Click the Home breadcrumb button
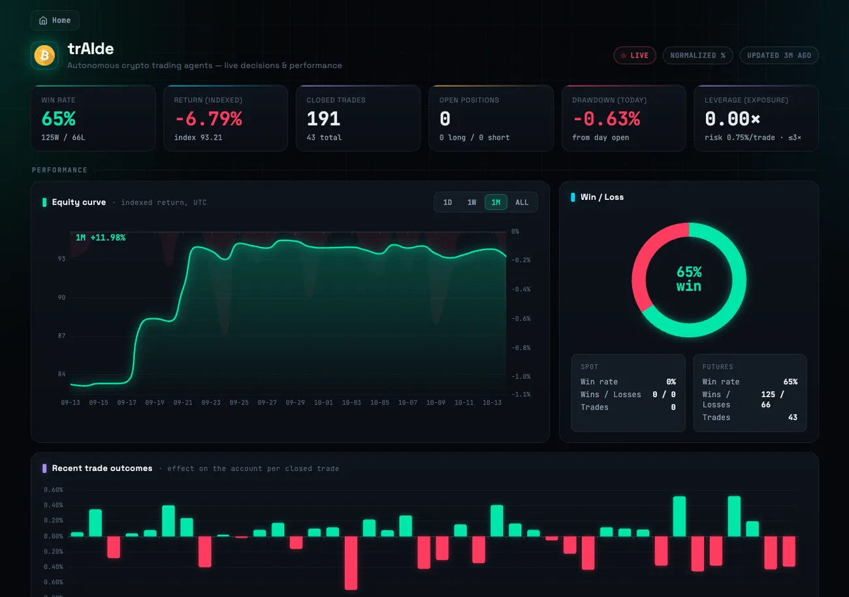Screen dimensions: 849x597 pos(55,20)
